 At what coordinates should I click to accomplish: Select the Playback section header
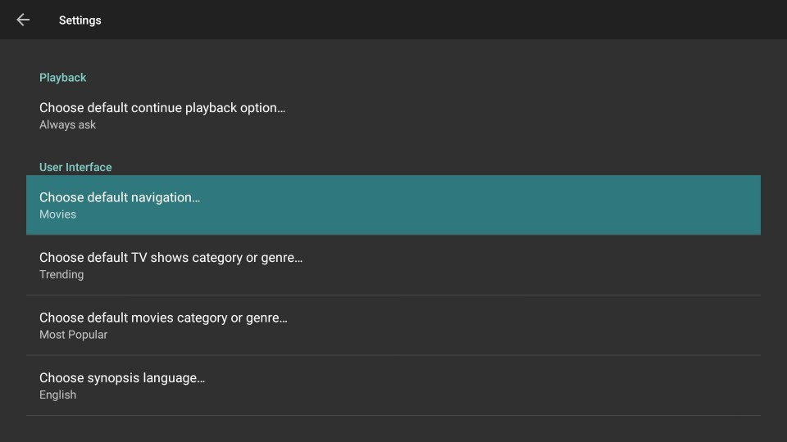[63, 78]
